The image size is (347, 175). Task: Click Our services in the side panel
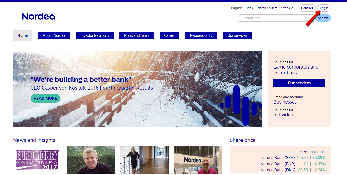[299, 83]
